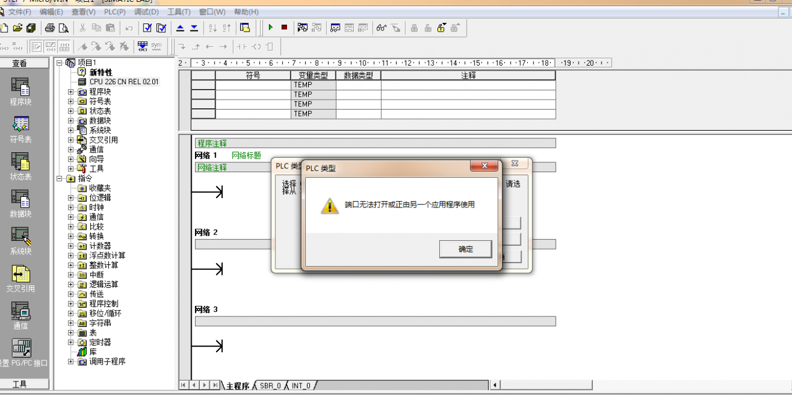Open Set PG/PC Interface in view bar
Image resolution: width=792 pixels, height=395 pixels.
23,353
